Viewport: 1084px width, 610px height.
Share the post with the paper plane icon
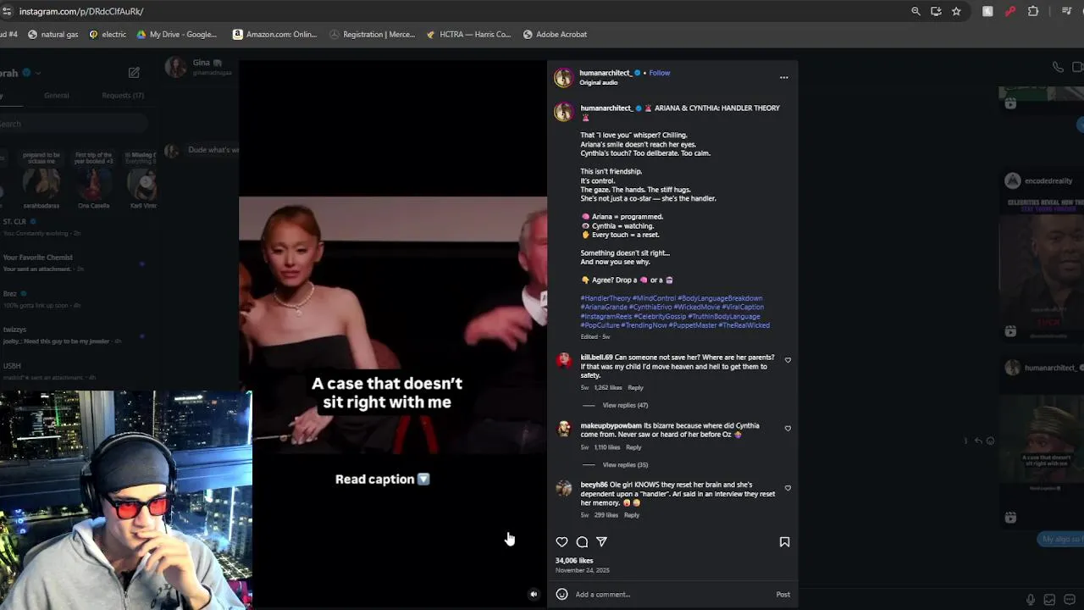tap(601, 542)
